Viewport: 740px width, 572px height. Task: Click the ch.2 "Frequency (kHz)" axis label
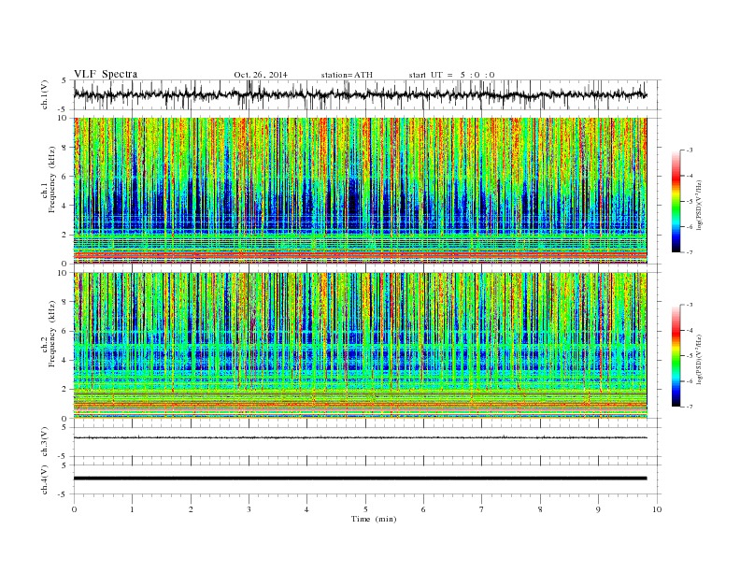[x=52, y=334]
